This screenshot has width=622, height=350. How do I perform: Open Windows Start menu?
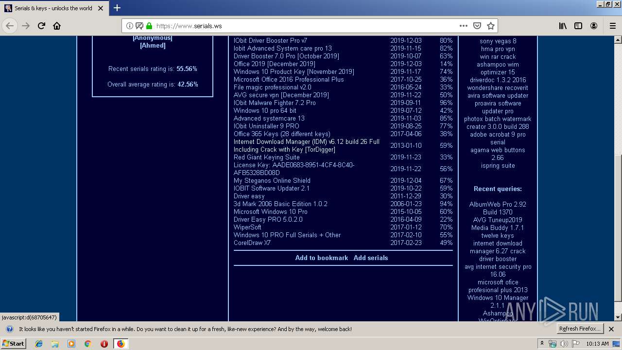pyautogui.click(x=14, y=344)
